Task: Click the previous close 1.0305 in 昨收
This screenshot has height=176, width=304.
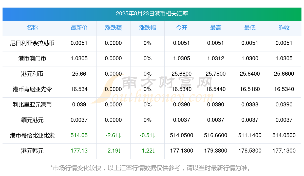Action: coord(284,58)
